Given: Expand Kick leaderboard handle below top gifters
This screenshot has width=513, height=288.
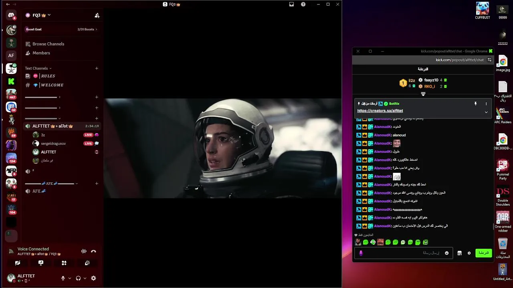Looking at the screenshot, I should click(x=423, y=94).
